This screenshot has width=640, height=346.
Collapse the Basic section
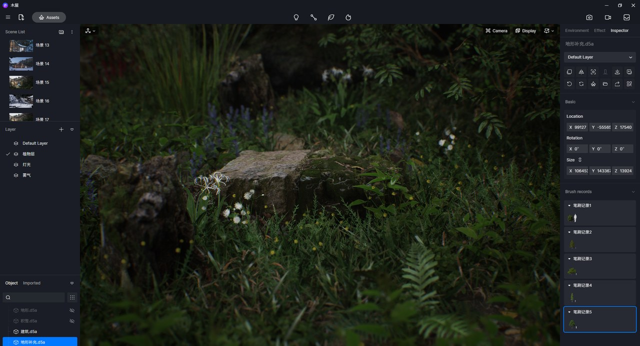633,102
